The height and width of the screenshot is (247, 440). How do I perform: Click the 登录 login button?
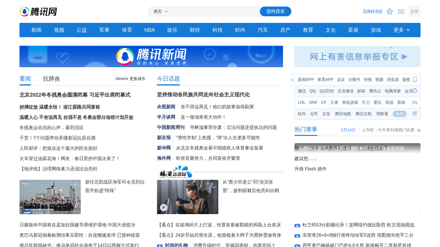point(414,11)
